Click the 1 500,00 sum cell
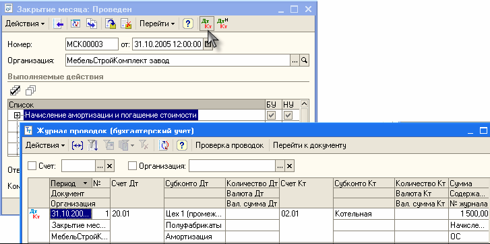This screenshot has width=490, height=244. coord(469,214)
